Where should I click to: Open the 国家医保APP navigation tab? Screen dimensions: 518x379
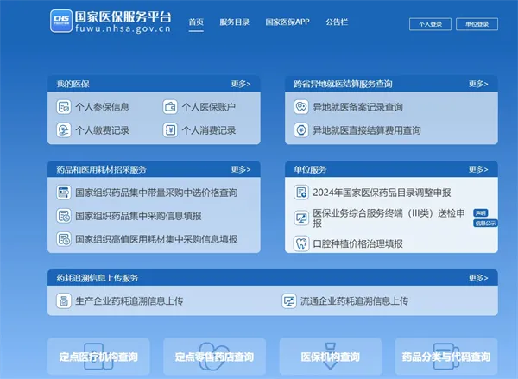[287, 22]
